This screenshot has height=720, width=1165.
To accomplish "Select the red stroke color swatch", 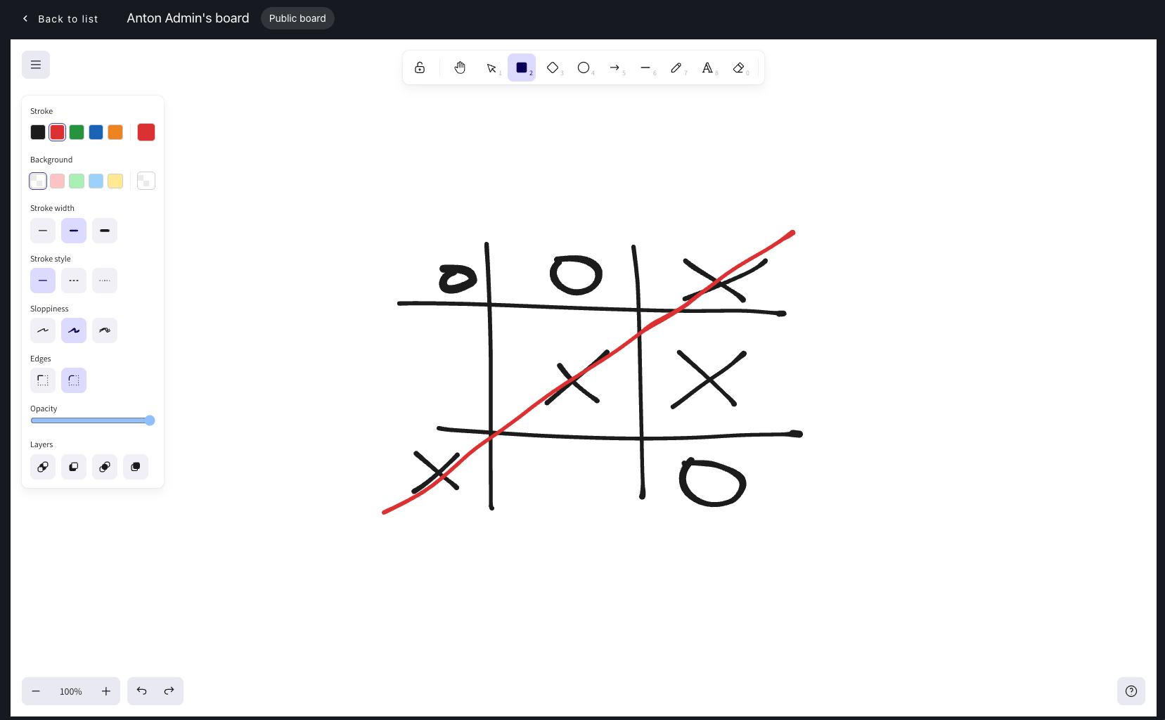I will (x=57, y=132).
